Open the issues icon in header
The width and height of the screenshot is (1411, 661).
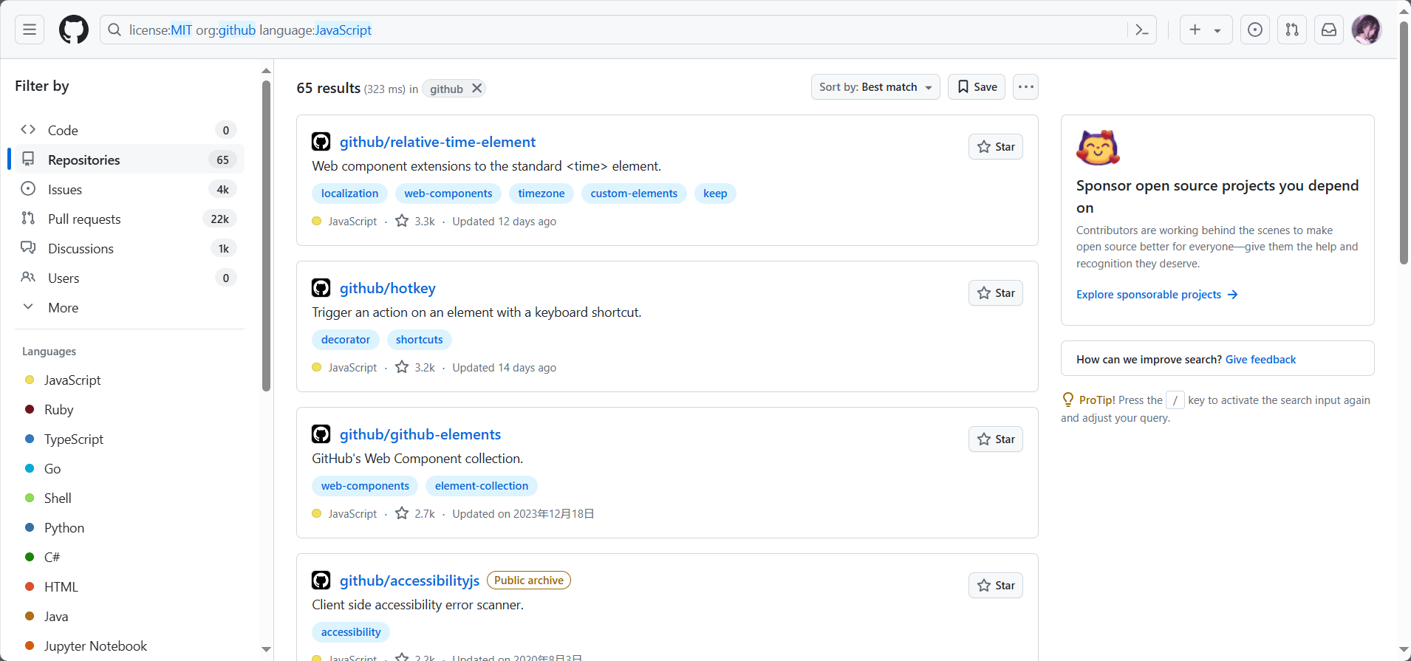click(1254, 30)
